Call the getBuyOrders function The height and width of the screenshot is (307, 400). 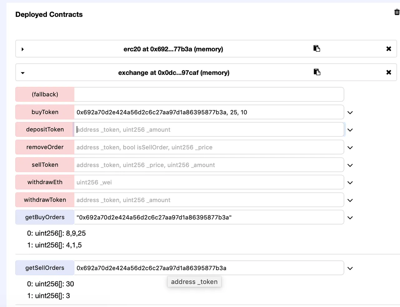45,217
